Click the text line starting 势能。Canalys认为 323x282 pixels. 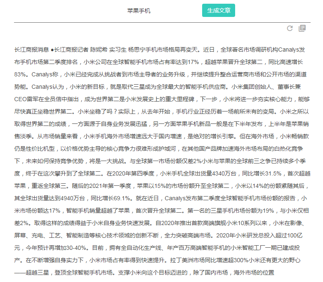[158, 87]
